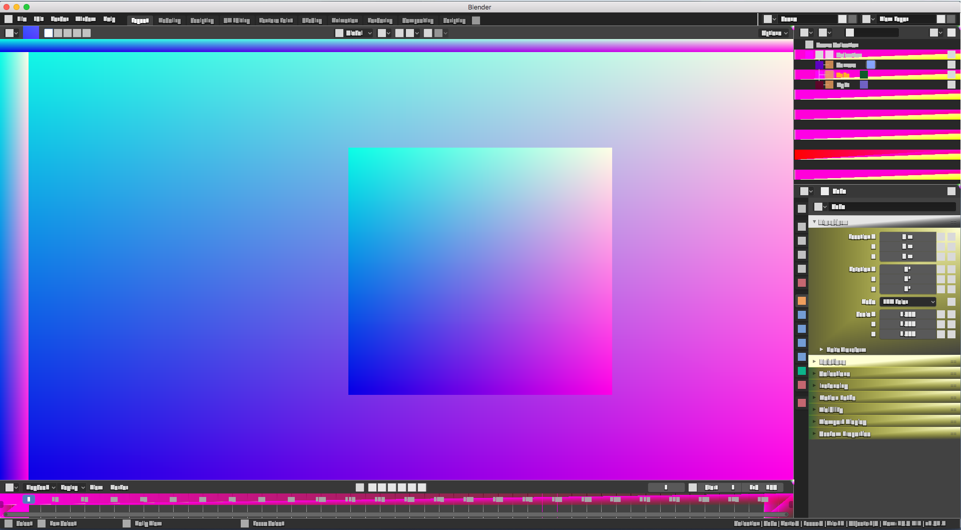Open the File menu
Screen dimensions: 961x530
coord(22,19)
